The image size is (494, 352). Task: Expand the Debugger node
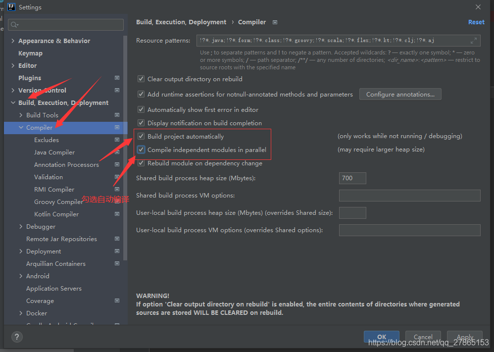click(21, 227)
